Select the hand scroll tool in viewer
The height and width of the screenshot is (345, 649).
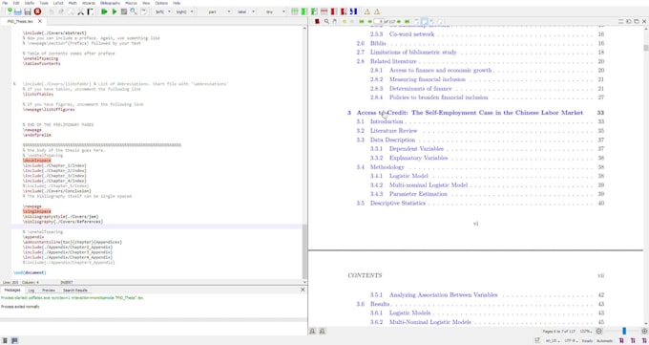(x=334, y=21)
